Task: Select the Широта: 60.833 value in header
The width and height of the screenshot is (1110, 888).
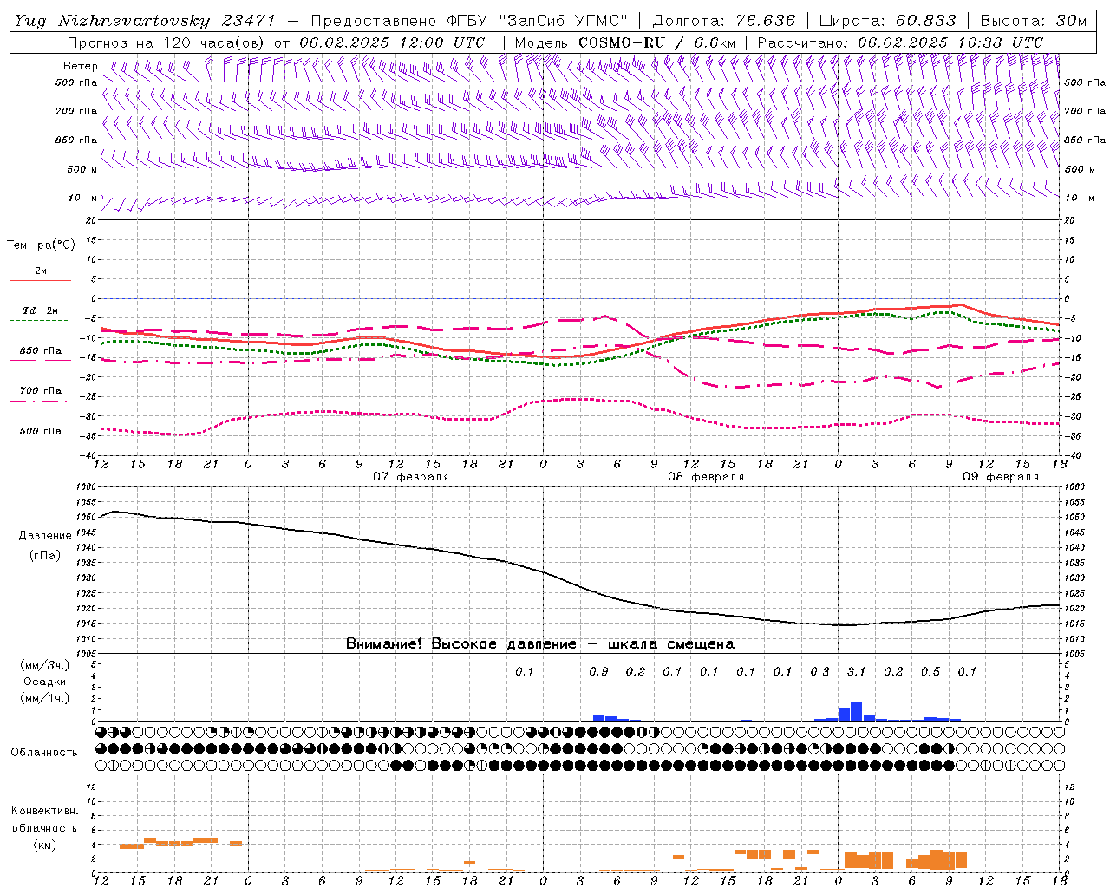Action: pyautogui.click(x=887, y=21)
